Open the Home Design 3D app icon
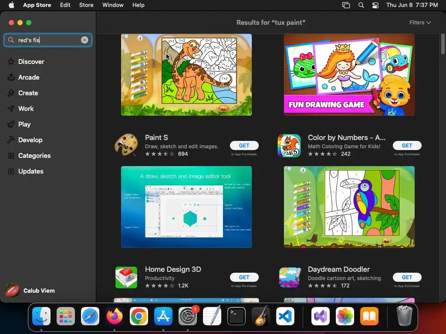446x334 pixels. click(x=126, y=277)
